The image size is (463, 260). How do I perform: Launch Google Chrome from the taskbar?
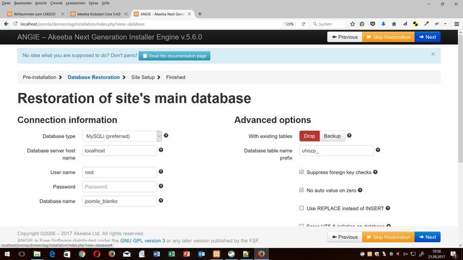coord(82,254)
